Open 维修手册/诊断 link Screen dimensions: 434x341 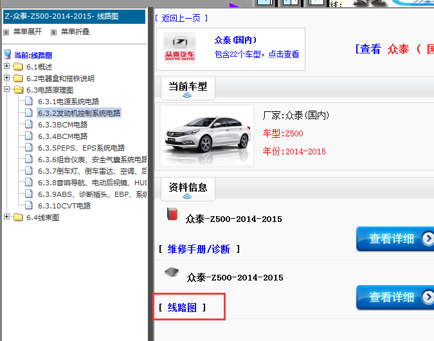click(199, 249)
